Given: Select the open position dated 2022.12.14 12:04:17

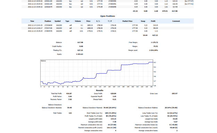Looking at the screenshot, I should (x=108, y=28).
